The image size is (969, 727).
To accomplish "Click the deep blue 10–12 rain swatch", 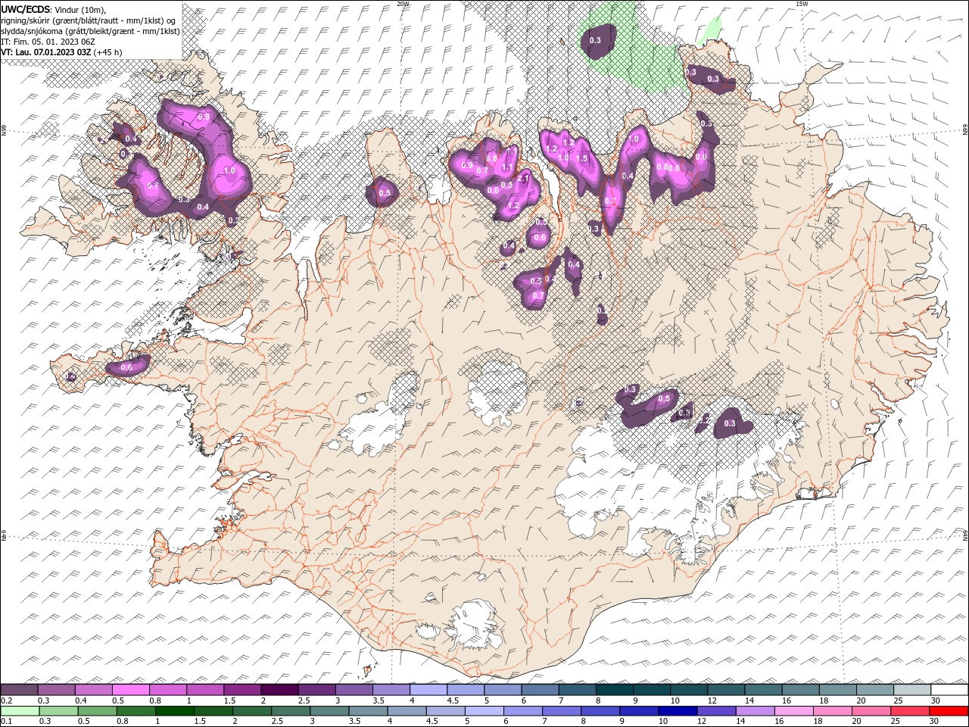I will pyautogui.click(x=677, y=711).
